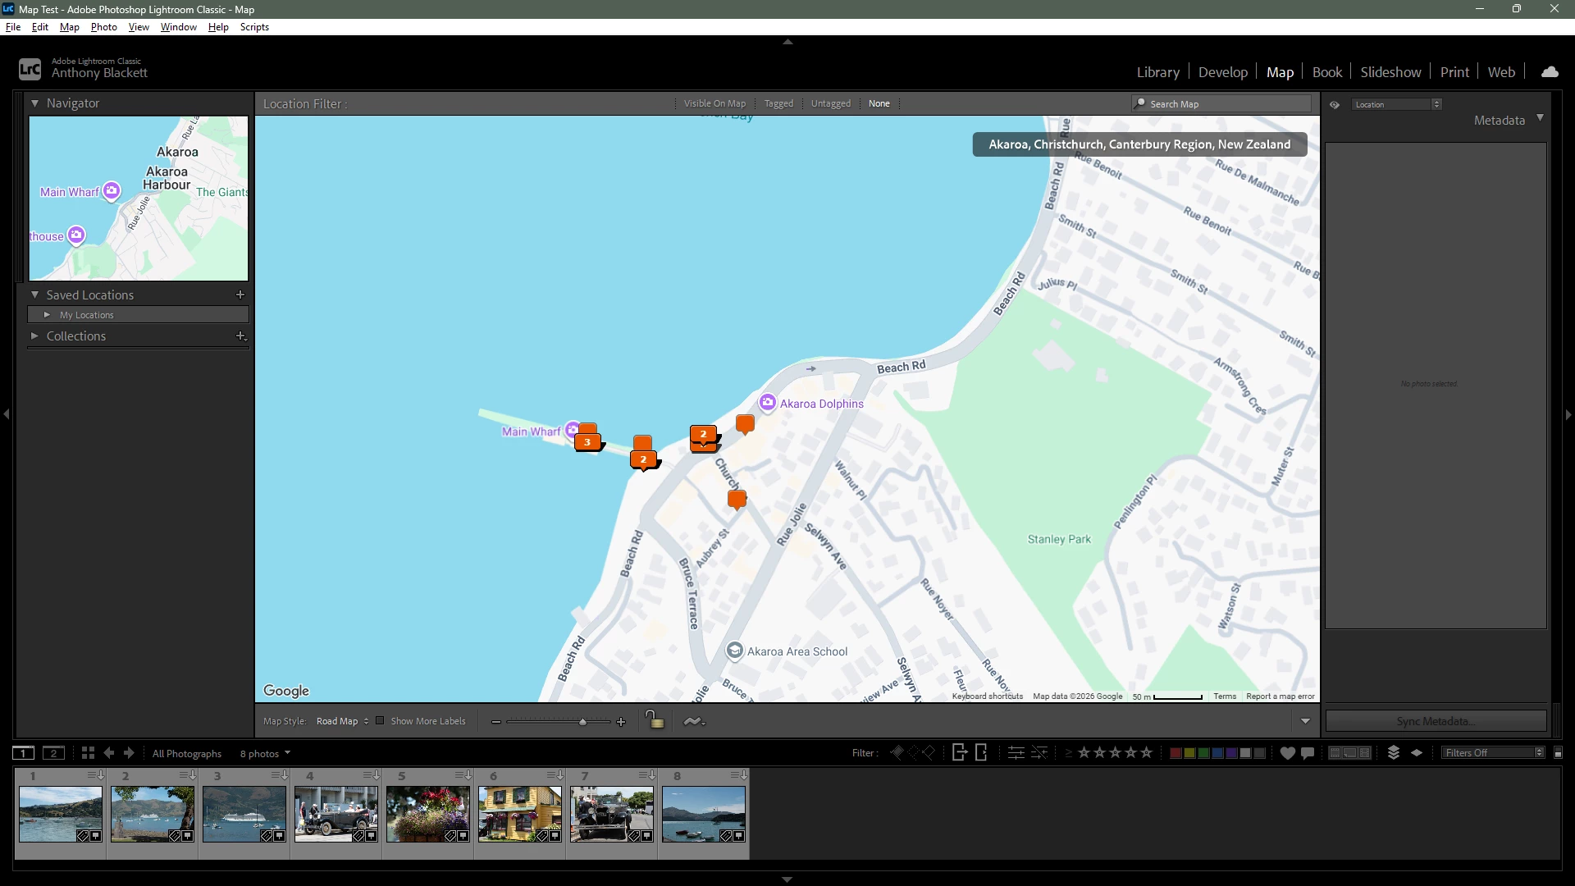Filter by edited photos sliders icon

click(1016, 752)
